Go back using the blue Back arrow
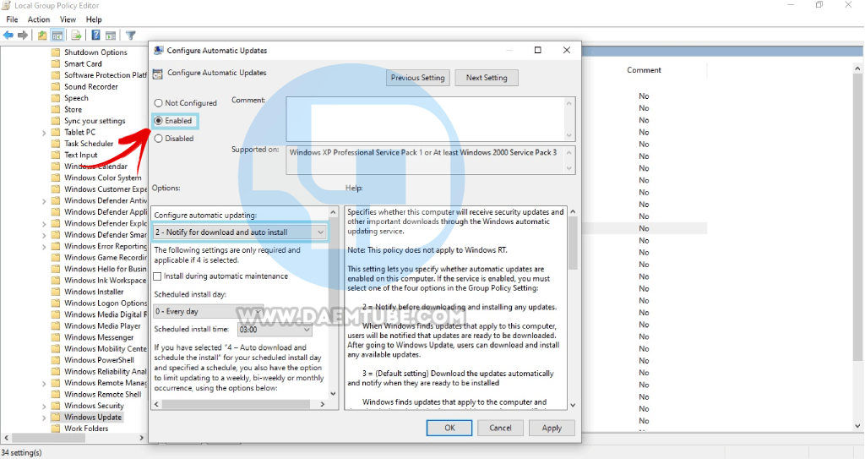 [x=8, y=36]
